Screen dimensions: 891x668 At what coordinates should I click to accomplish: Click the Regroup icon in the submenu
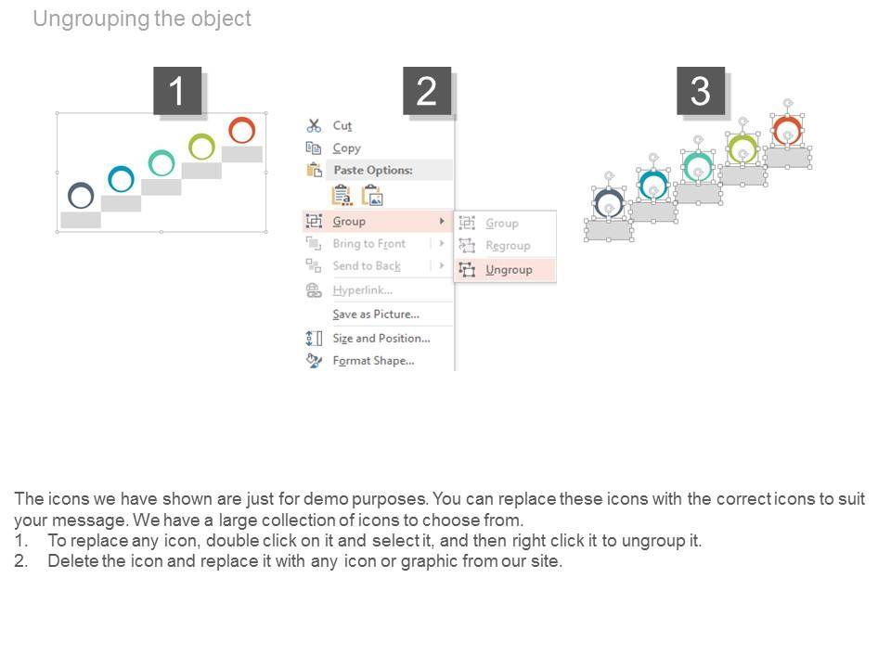[467, 246]
